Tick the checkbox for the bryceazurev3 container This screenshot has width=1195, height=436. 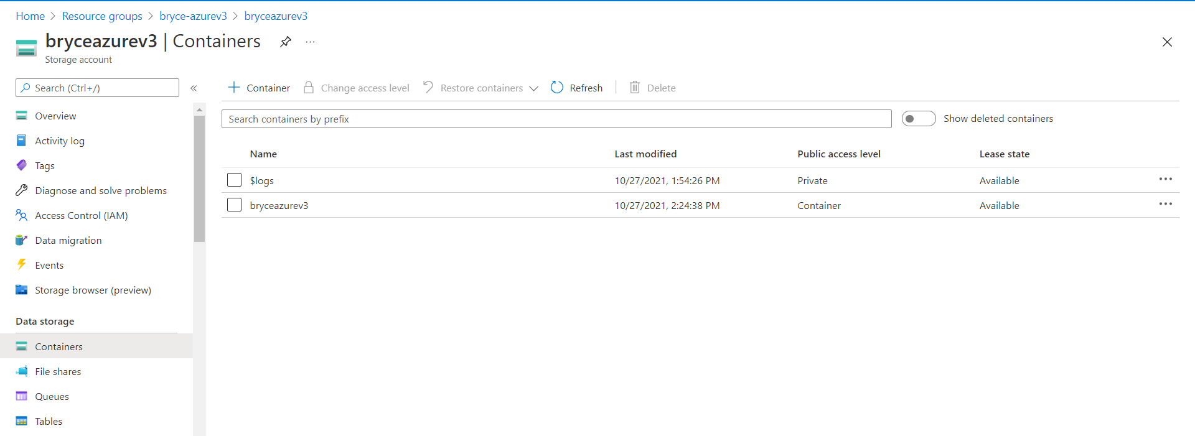pos(234,205)
